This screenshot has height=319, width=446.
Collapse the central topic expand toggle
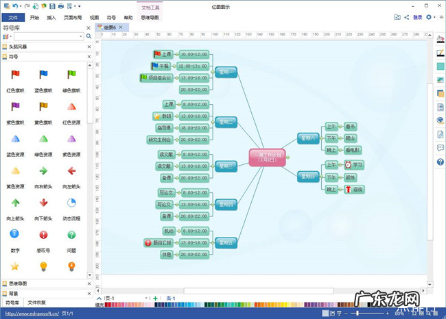coord(289,157)
